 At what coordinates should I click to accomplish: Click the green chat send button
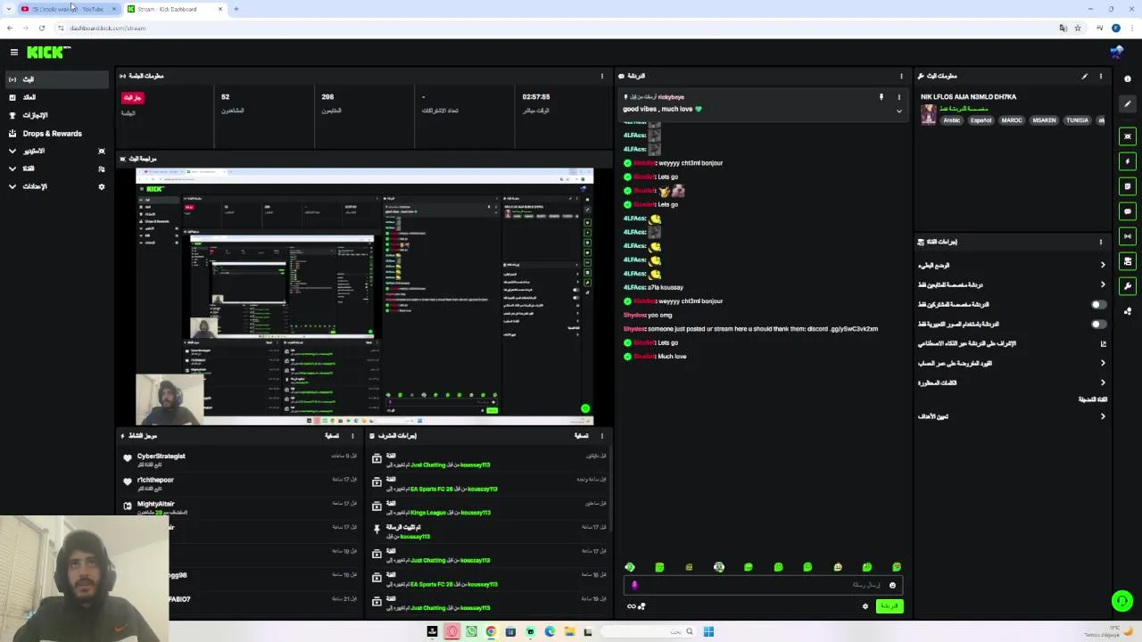(889, 606)
